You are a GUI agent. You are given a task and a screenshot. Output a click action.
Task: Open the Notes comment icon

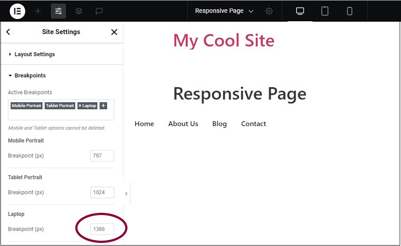tap(99, 11)
